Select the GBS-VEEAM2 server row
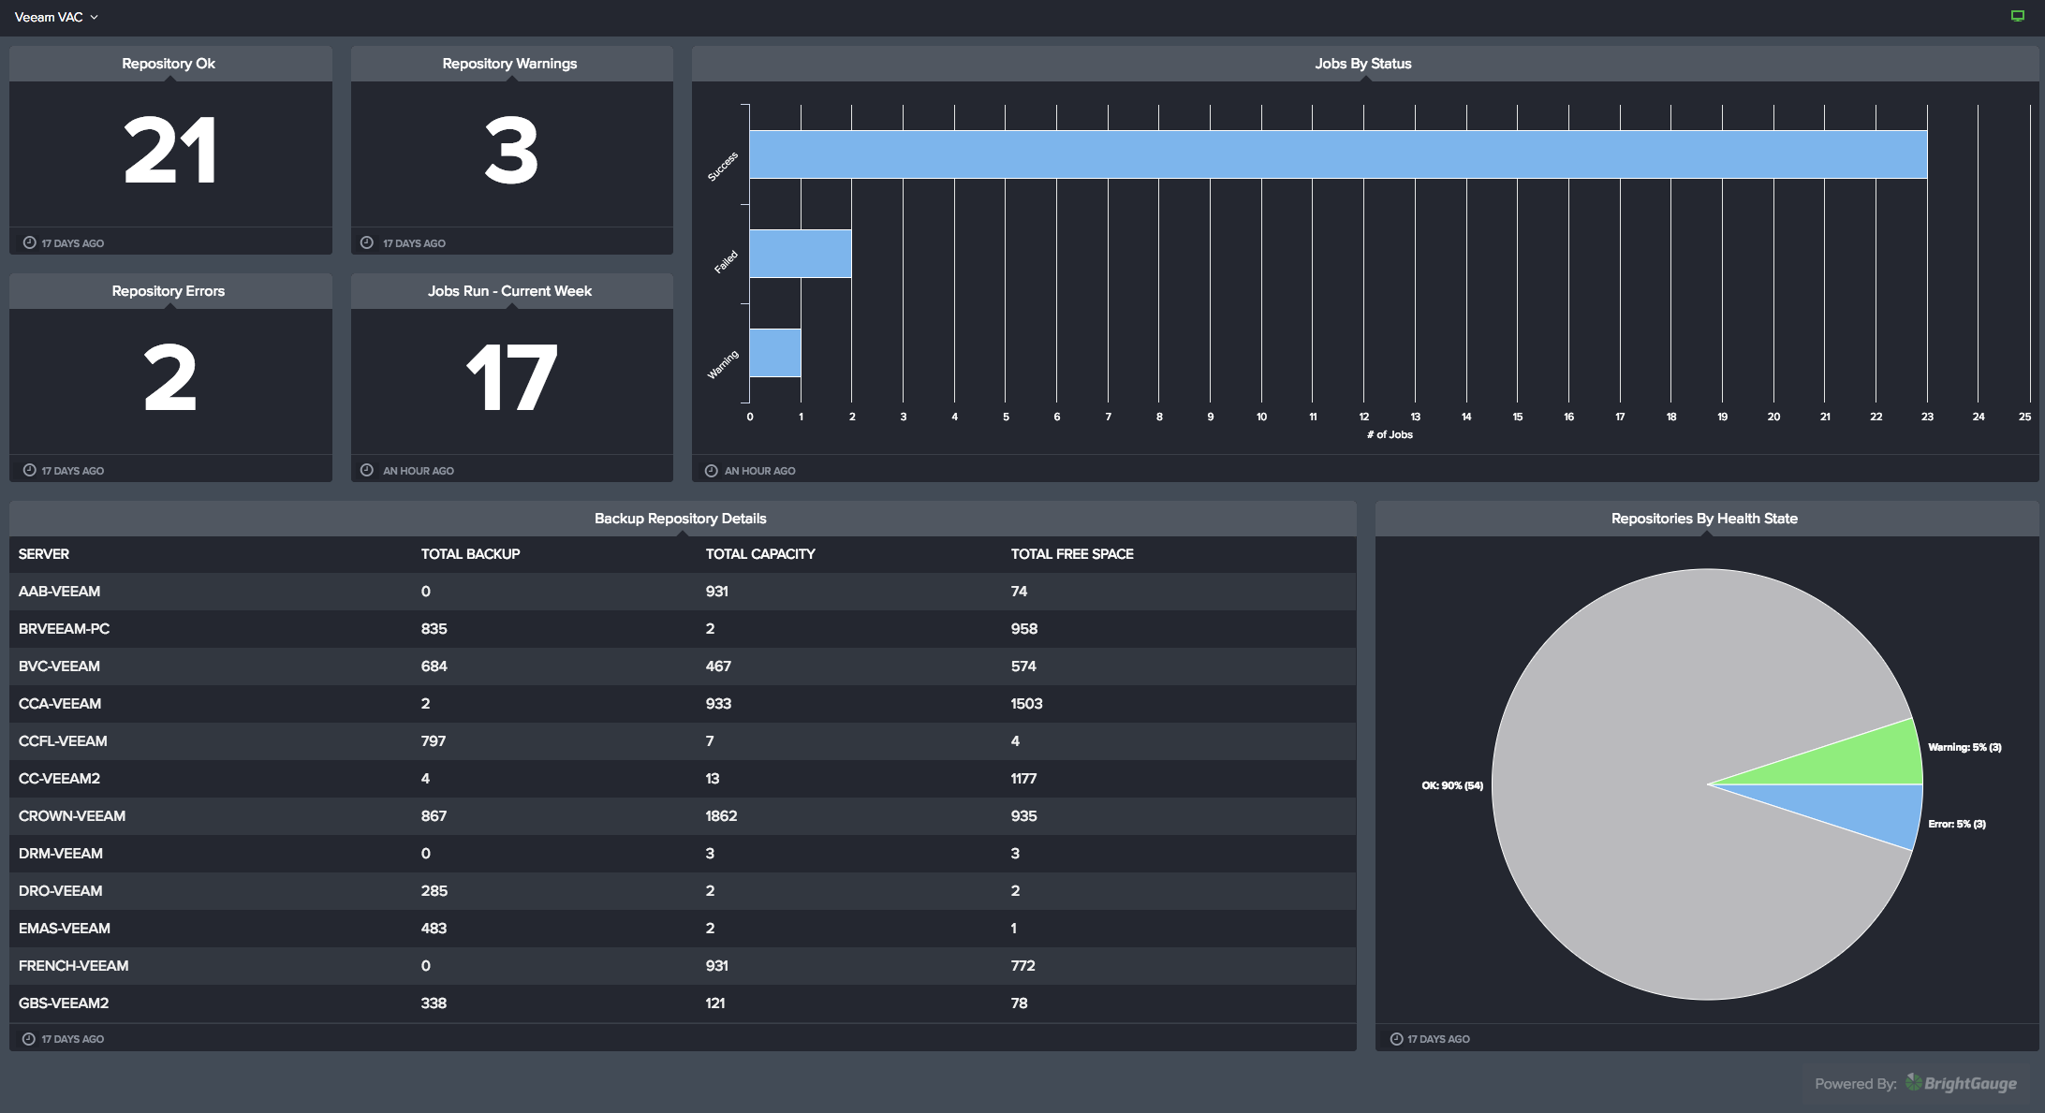2045x1113 pixels. click(683, 1003)
